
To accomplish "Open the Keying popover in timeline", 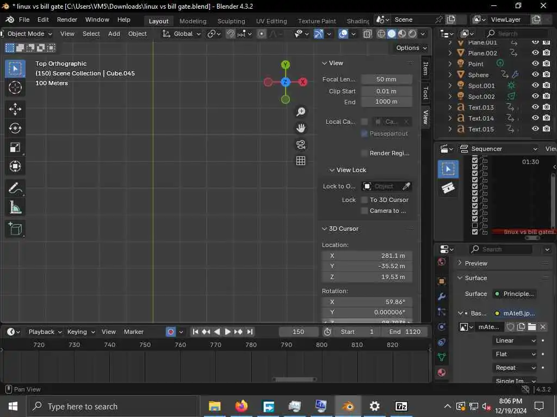I will click(x=81, y=332).
